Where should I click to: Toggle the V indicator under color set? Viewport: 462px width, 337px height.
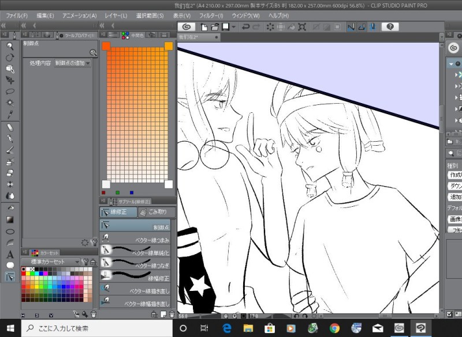[x=51, y=315]
